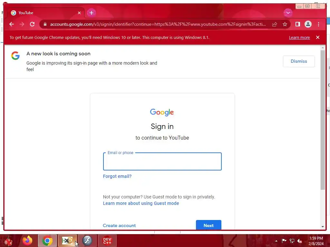Select the YouTube browser tab
Viewport: 330px width, 247px height.
tap(46, 13)
